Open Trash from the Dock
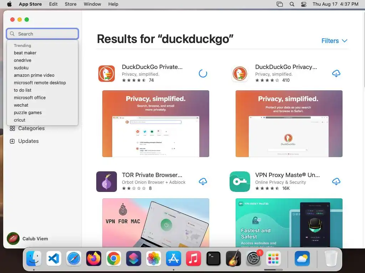 click(x=331, y=258)
